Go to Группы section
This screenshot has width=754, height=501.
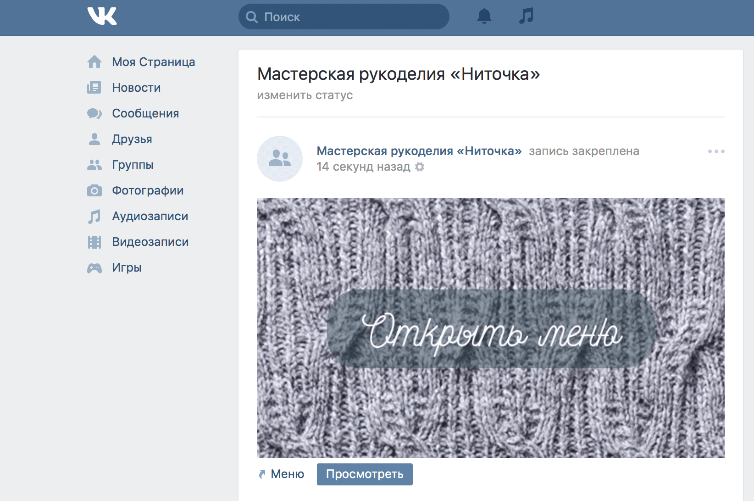pos(133,165)
